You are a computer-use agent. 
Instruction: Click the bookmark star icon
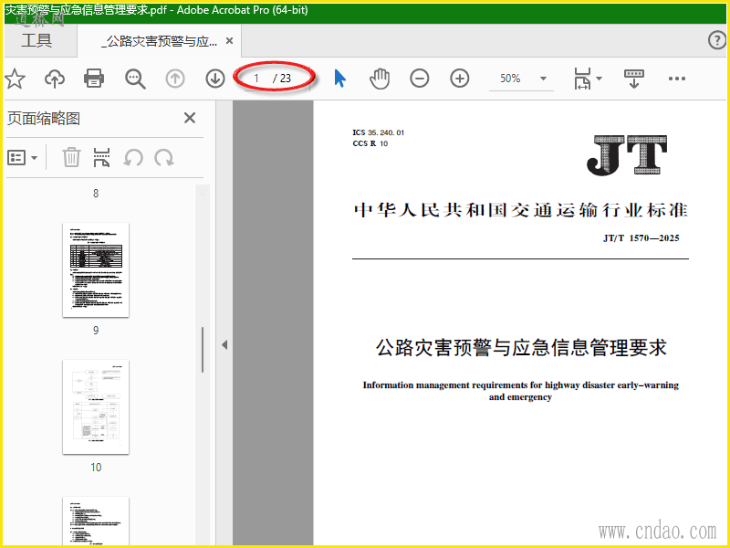coord(15,79)
